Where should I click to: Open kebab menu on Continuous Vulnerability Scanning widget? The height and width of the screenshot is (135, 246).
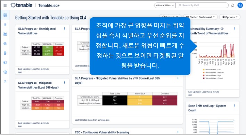tap(178, 132)
